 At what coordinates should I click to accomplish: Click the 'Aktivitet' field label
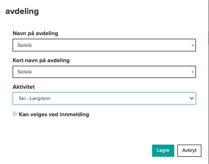point(23,87)
